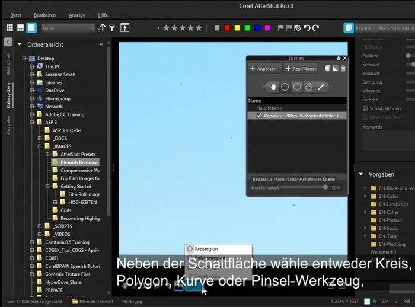Click the Anpassen button
This screenshot has width=415, height=307.
pos(264,68)
